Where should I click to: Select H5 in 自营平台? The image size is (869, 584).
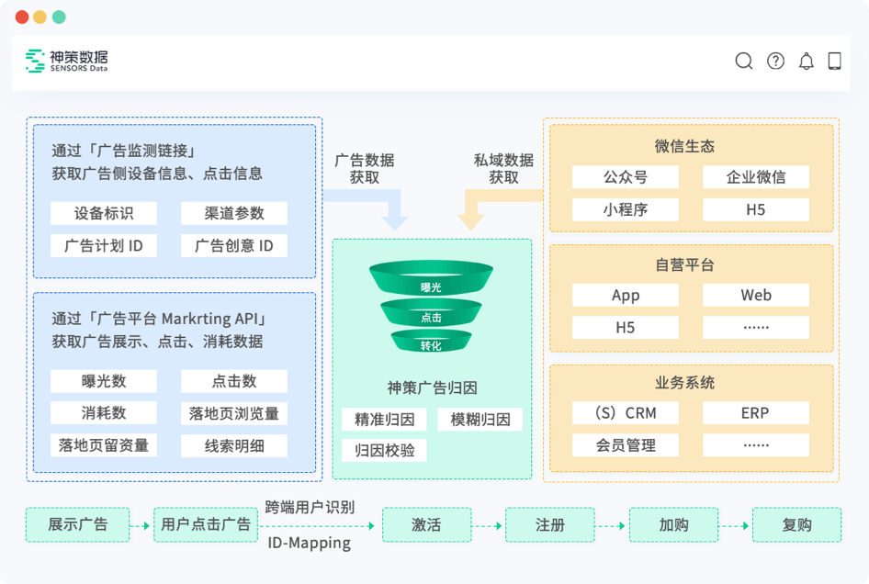pyautogui.click(x=626, y=328)
